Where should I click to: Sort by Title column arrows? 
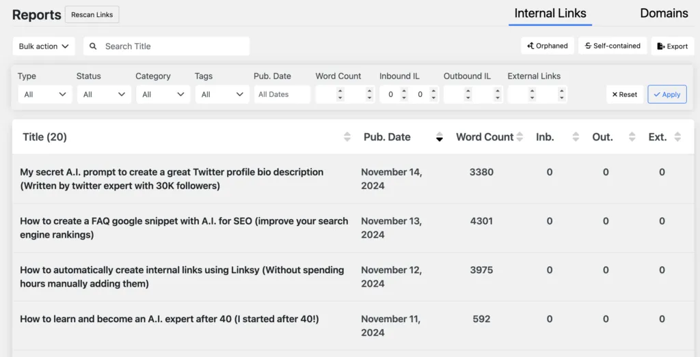pos(347,137)
